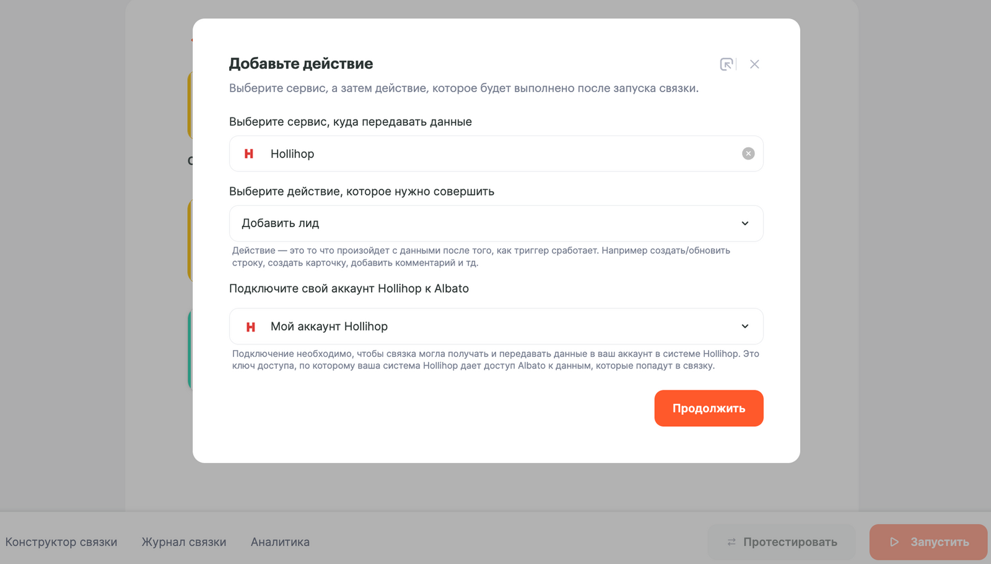Switch to the 'Конструктор связки' tab

pos(61,542)
